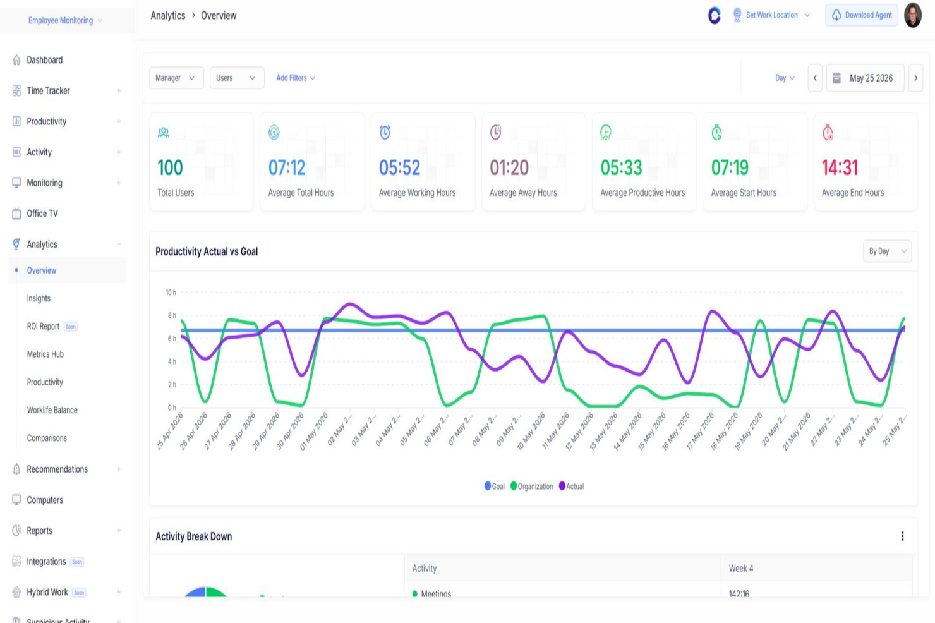The width and height of the screenshot is (935, 623).
Task: Click the Hybrid Work home icon
Action: pos(16,592)
